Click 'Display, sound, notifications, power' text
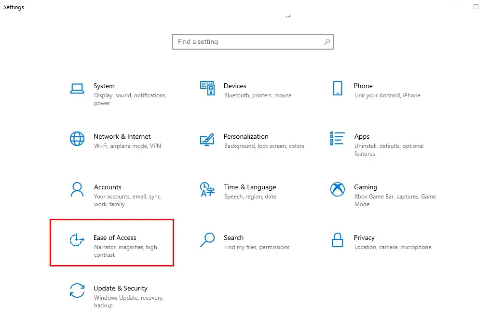 [130, 99]
